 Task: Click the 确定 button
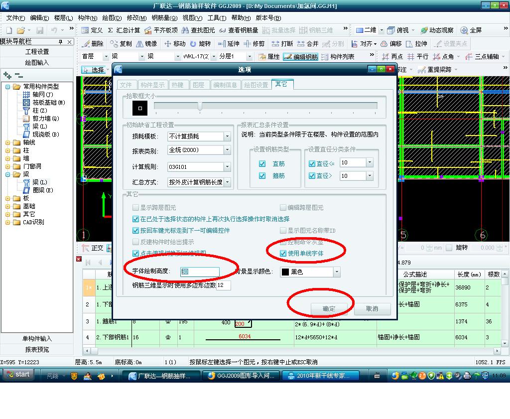point(329,309)
